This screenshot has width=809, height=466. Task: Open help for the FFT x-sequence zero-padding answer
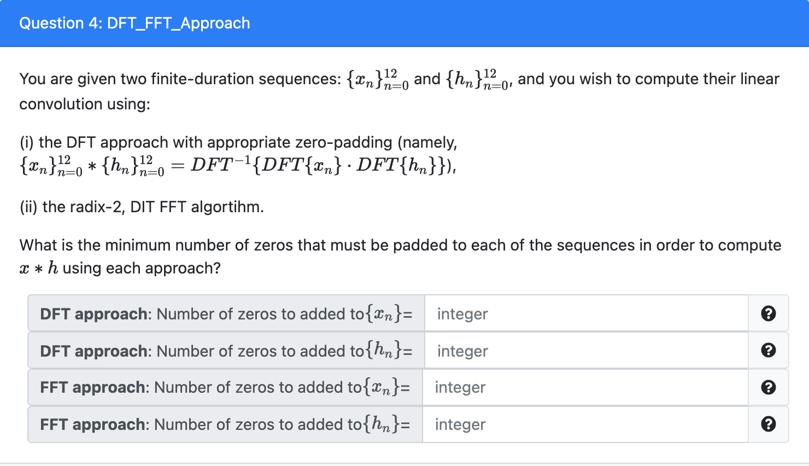click(x=769, y=387)
